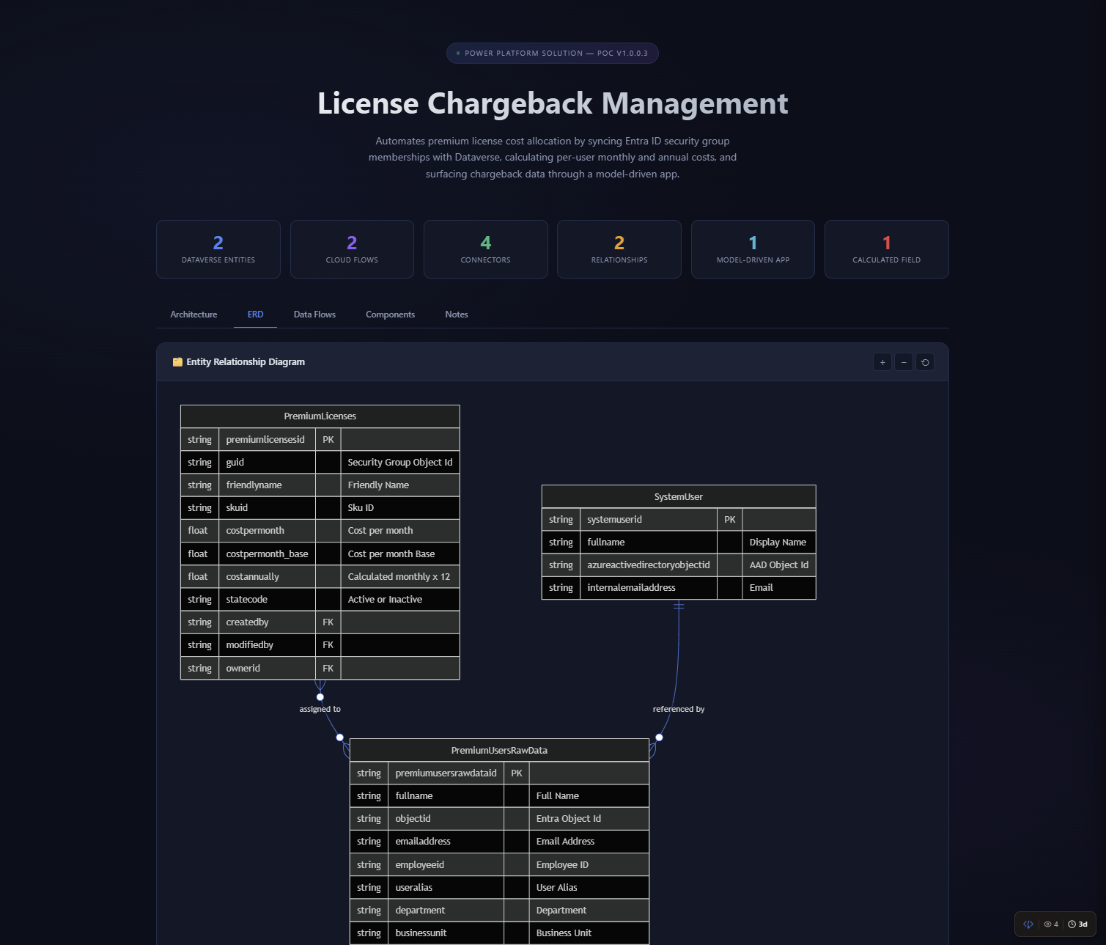
Task: Click the 4 Connectors stat card
Action: 485,249
